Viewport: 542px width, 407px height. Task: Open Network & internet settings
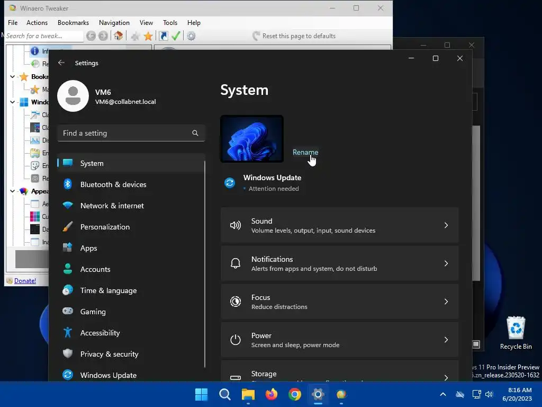[131, 206]
